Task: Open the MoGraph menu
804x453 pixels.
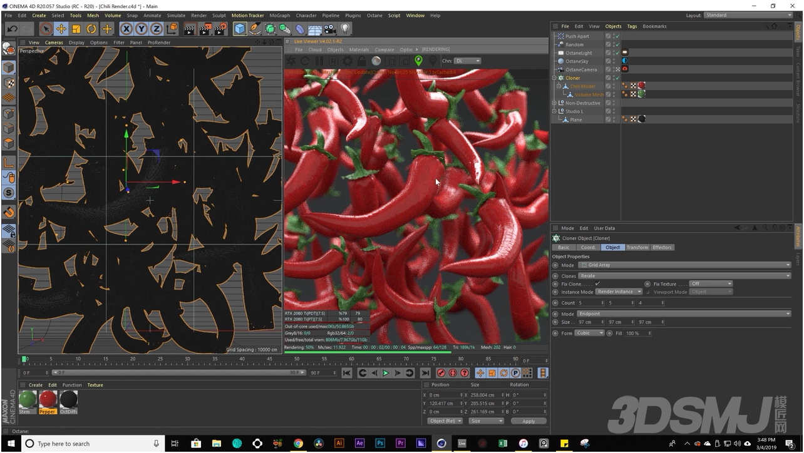Action: point(279,15)
